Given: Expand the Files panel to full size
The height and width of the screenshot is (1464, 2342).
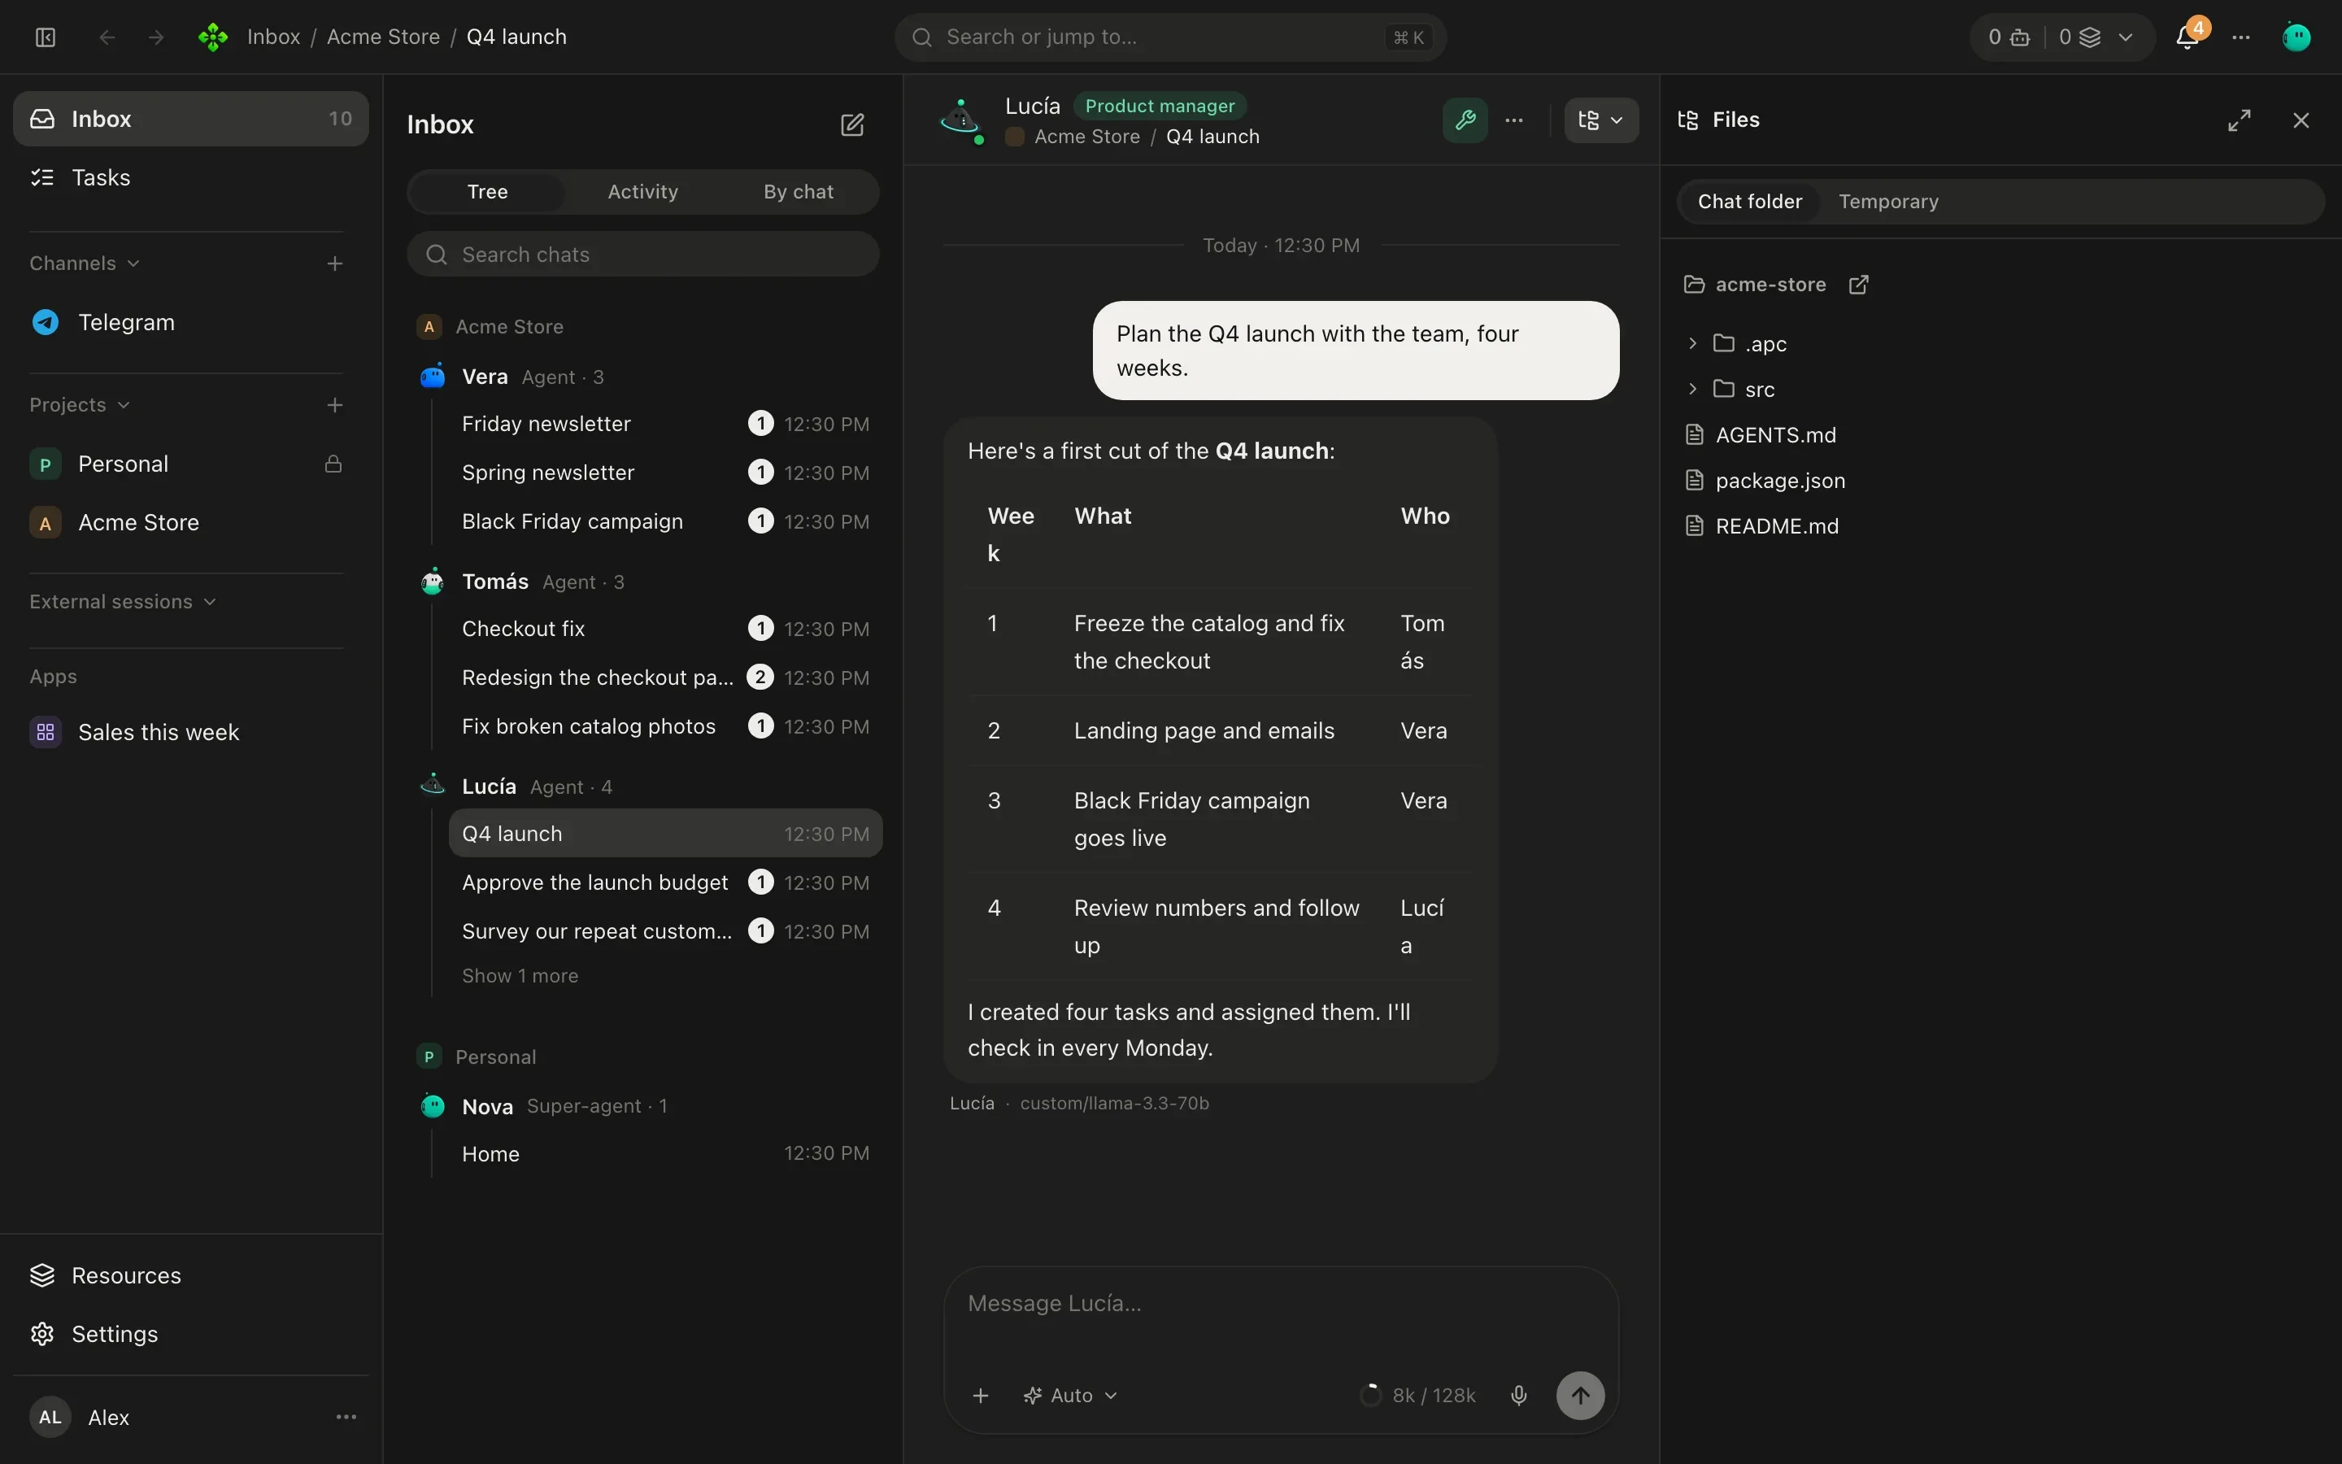Looking at the screenshot, I should coord(2240,120).
